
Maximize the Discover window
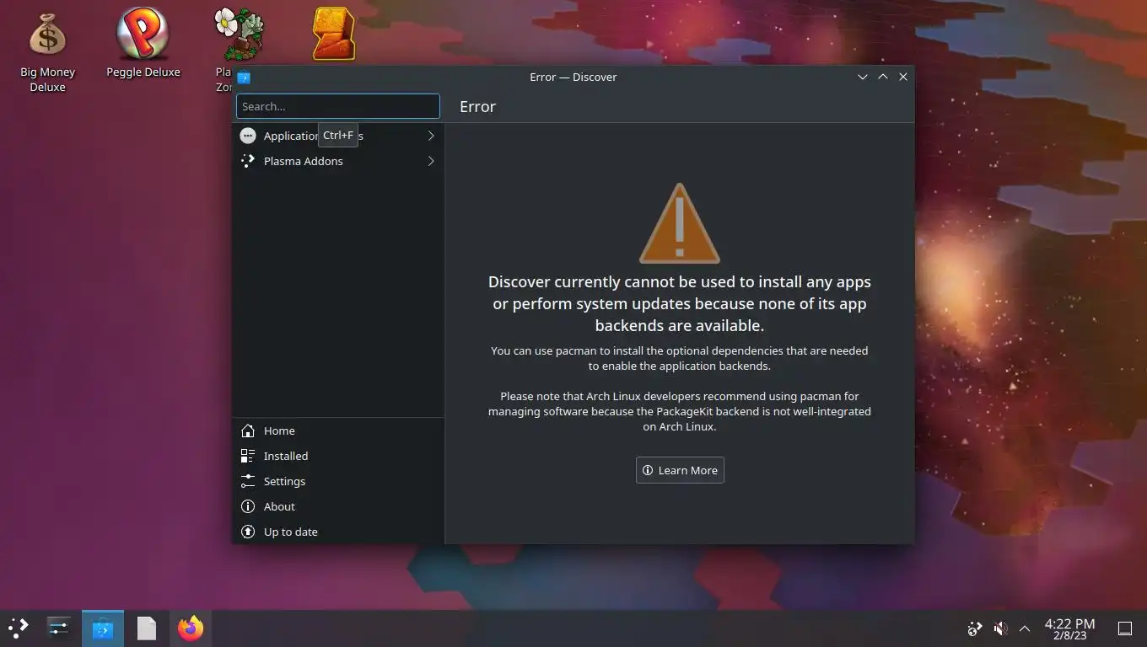click(x=883, y=77)
